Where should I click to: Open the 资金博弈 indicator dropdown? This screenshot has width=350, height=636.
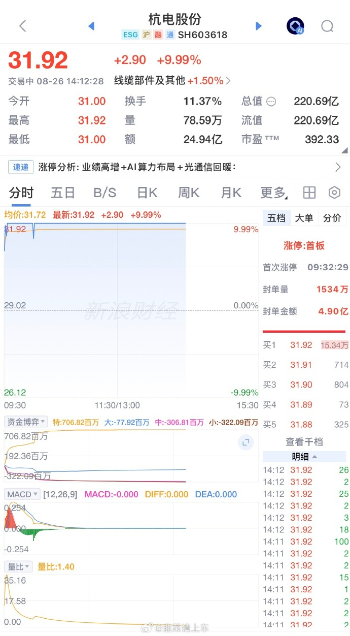pos(26,422)
